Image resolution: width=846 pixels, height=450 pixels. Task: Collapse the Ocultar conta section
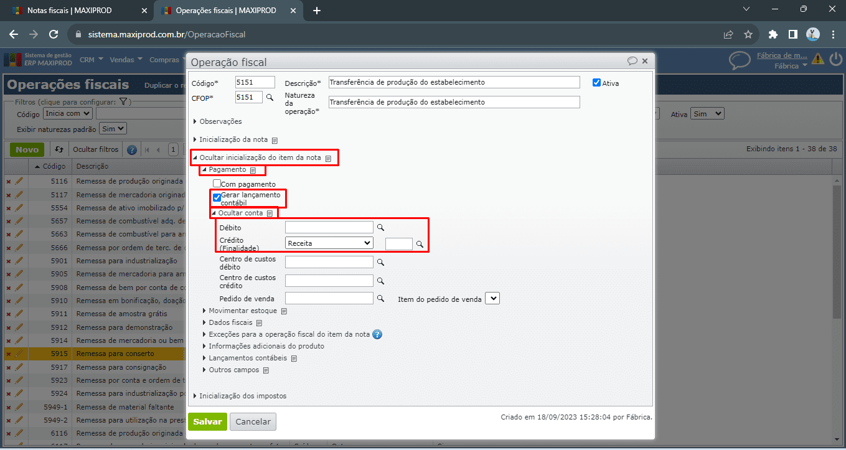coord(237,213)
